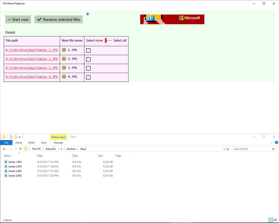Open the Home ribbon tab in Explorer
The image size is (279, 223).
point(19,143)
